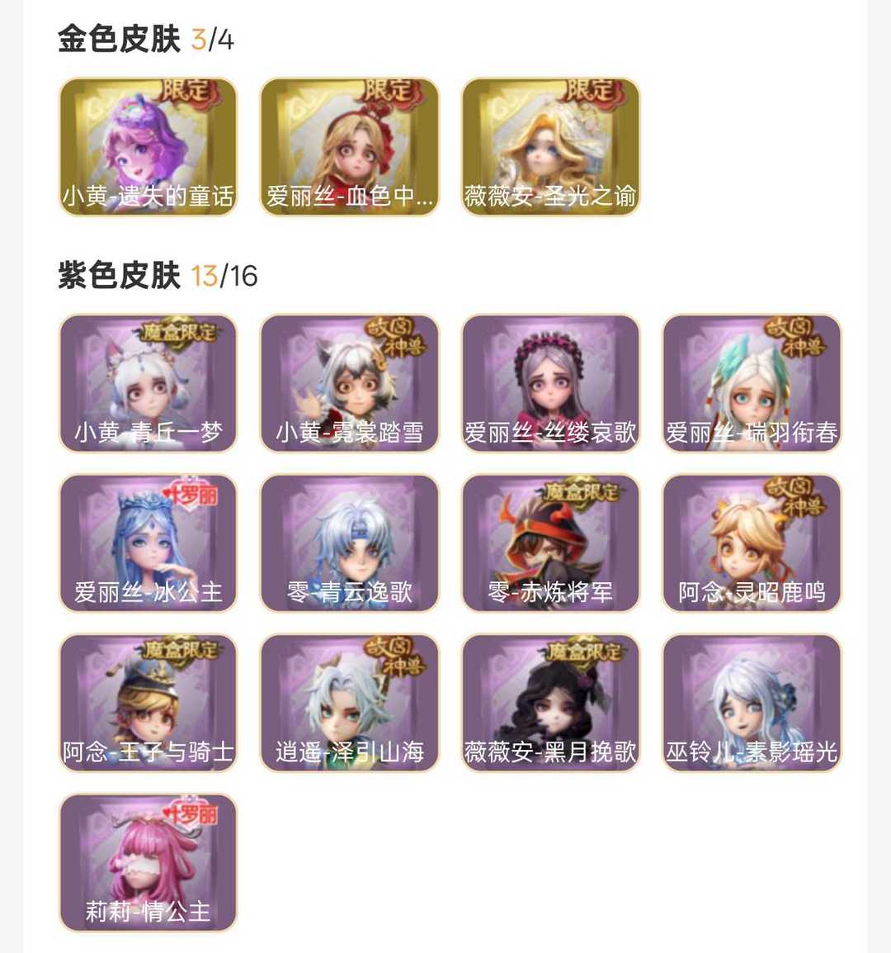891x953 pixels.
Task: Tap the 巫铃儿-素影瑶光 skin card
Action: [752, 703]
